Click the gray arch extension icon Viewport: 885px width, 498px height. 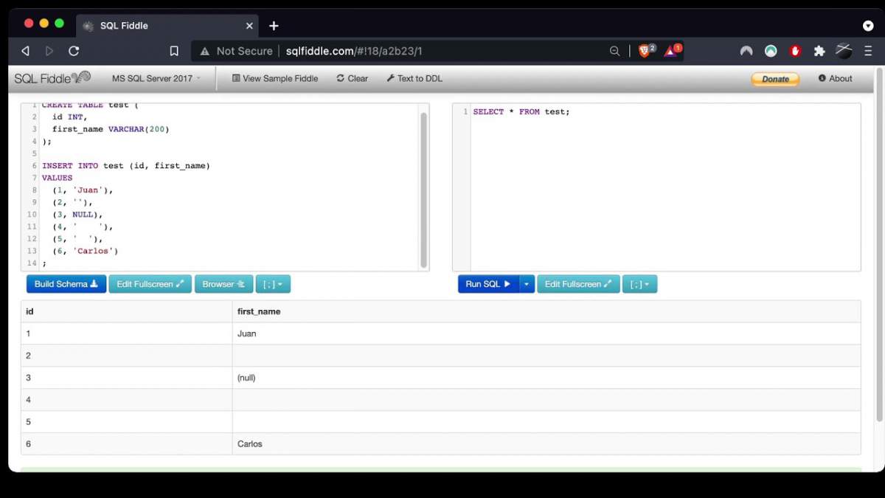point(746,51)
